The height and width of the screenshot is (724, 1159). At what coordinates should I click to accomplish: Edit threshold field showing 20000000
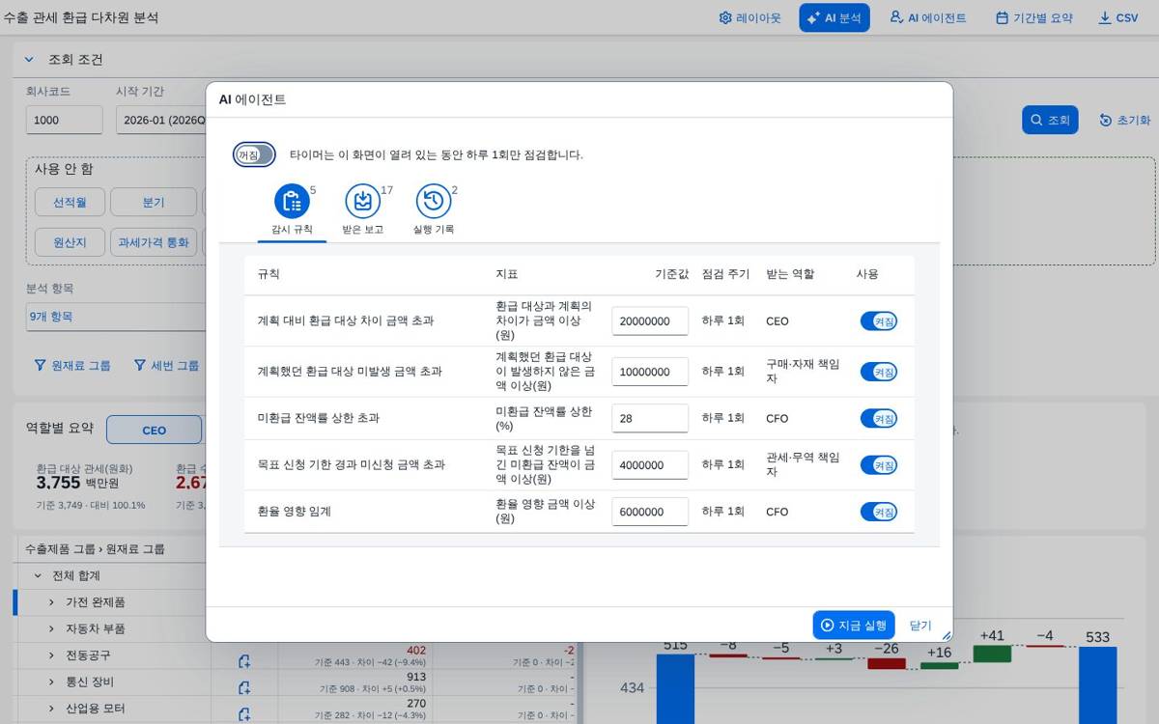[650, 321]
